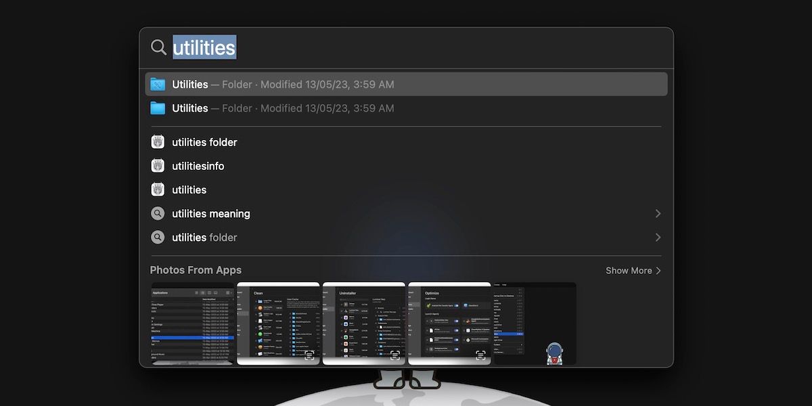Image resolution: width=812 pixels, height=406 pixels.
Task: Click the app icon beside the 'utilities' suggestion
Action: [157, 189]
